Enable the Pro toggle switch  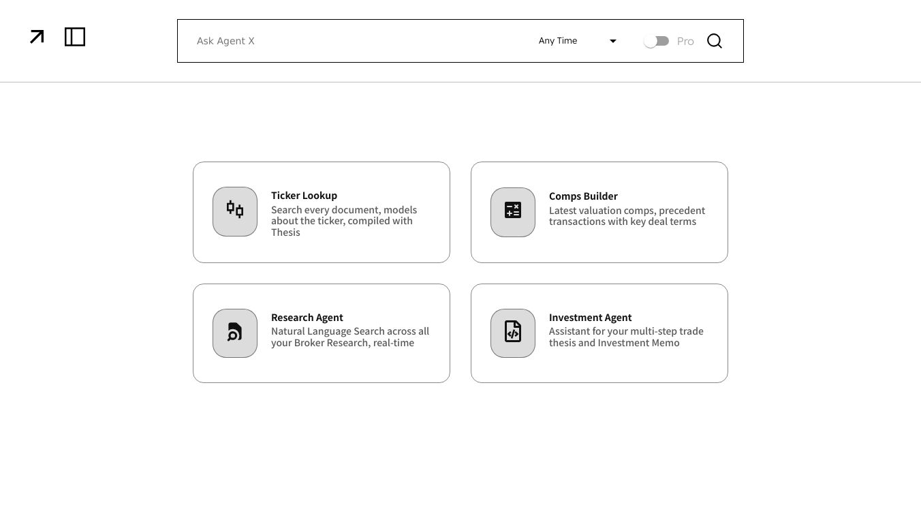(657, 41)
